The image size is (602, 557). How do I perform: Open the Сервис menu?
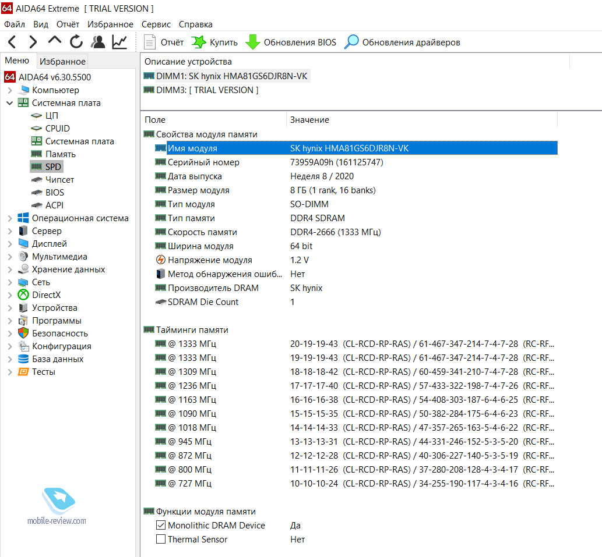click(156, 24)
